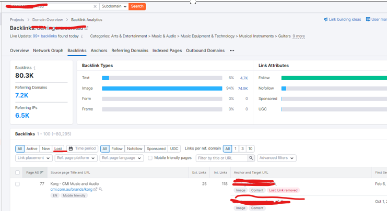
Task: Open the Subdomain scope dropdown
Action: [x=114, y=6]
